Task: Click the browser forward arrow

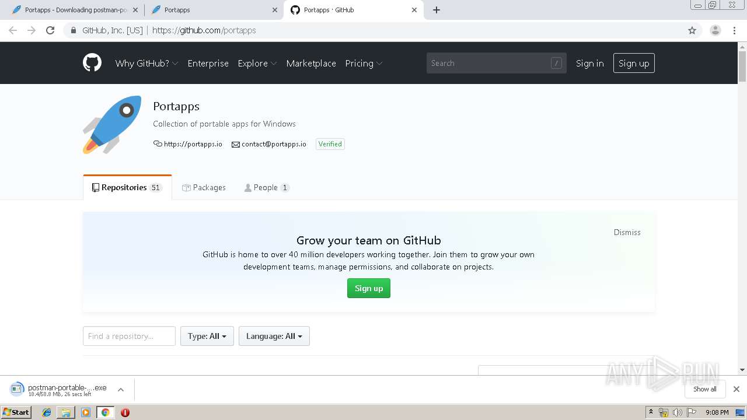Action: pos(32,30)
